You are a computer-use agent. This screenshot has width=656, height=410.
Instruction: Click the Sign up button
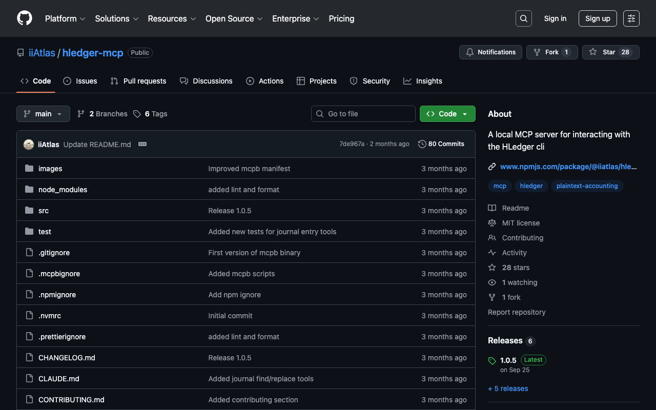pos(597,18)
